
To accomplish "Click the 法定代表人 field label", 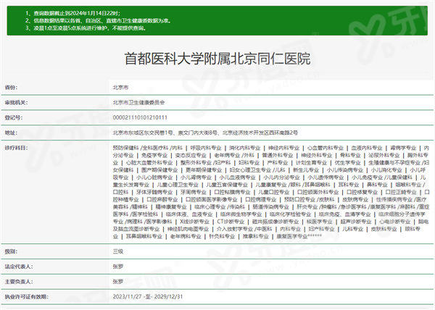I will click(x=19, y=267).
